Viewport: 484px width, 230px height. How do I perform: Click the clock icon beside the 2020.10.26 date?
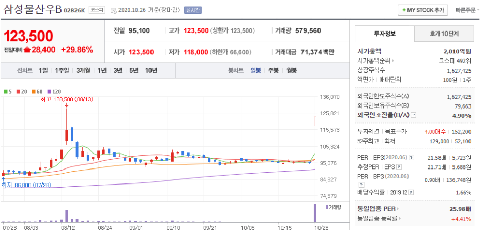pos(114,10)
